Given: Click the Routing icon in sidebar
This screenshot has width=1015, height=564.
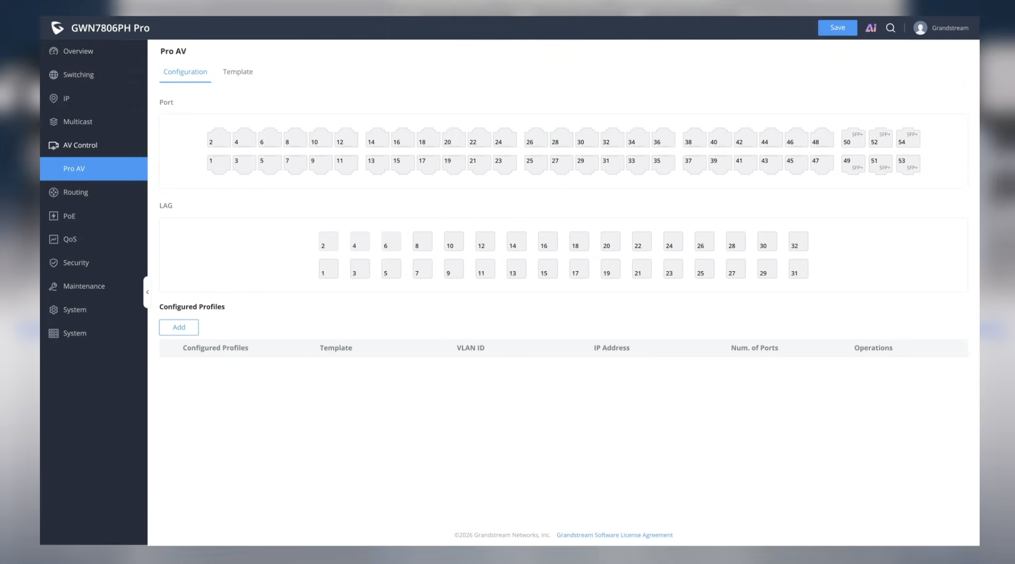Looking at the screenshot, I should 53,192.
